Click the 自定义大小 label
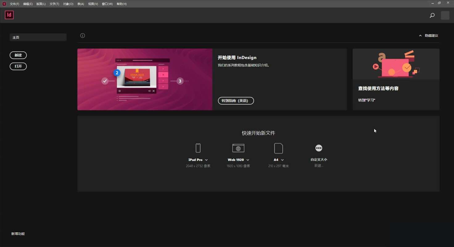This screenshot has width=454, height=247. tap(319, 160)
